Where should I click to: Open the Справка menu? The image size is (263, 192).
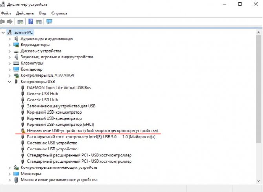[x=59, y=13]
